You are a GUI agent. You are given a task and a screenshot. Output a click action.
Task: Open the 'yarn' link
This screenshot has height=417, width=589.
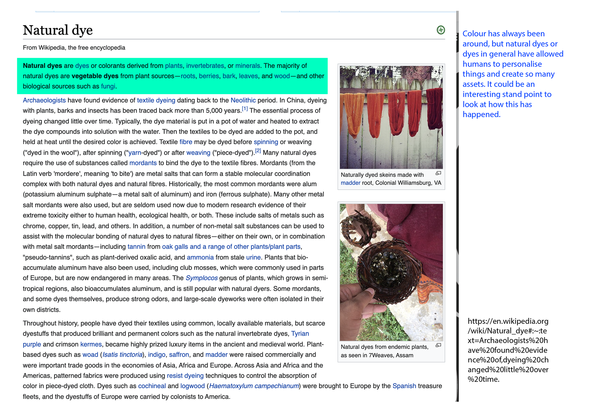click(x=135, y=153)
